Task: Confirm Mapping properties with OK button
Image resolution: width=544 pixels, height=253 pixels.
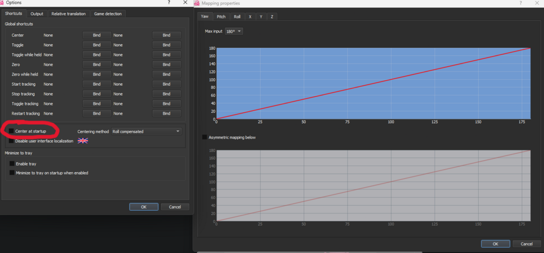Action: [495, 244]
